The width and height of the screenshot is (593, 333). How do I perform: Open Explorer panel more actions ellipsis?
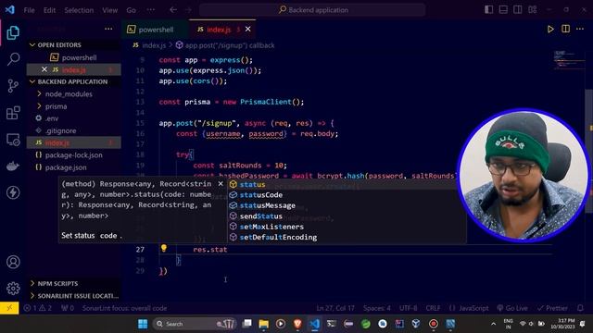[108, 29]
